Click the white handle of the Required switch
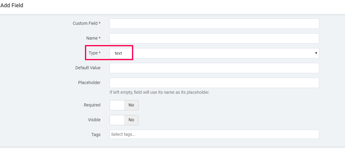The width and height of the screenshot is (345, 150). point(117,105)
